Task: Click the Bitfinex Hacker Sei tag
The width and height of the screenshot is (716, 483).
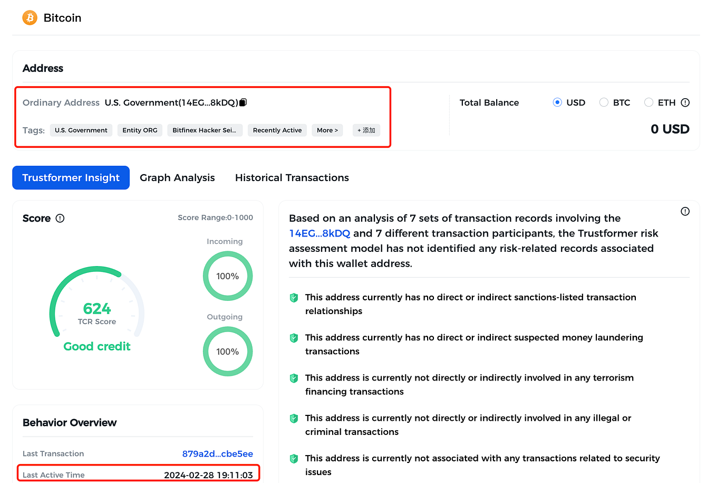Action: click(x=205, y=130)
